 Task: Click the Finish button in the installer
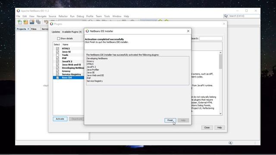click(x=170, y=120)
